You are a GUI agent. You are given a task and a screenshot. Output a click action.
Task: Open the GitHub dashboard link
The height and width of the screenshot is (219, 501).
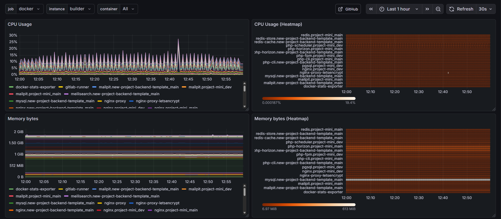351,9
